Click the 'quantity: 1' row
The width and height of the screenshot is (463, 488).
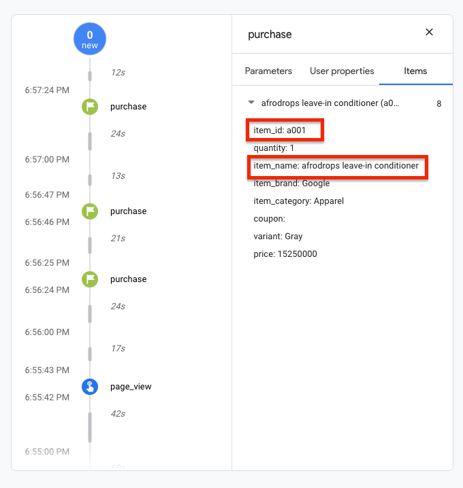[274, 148]
